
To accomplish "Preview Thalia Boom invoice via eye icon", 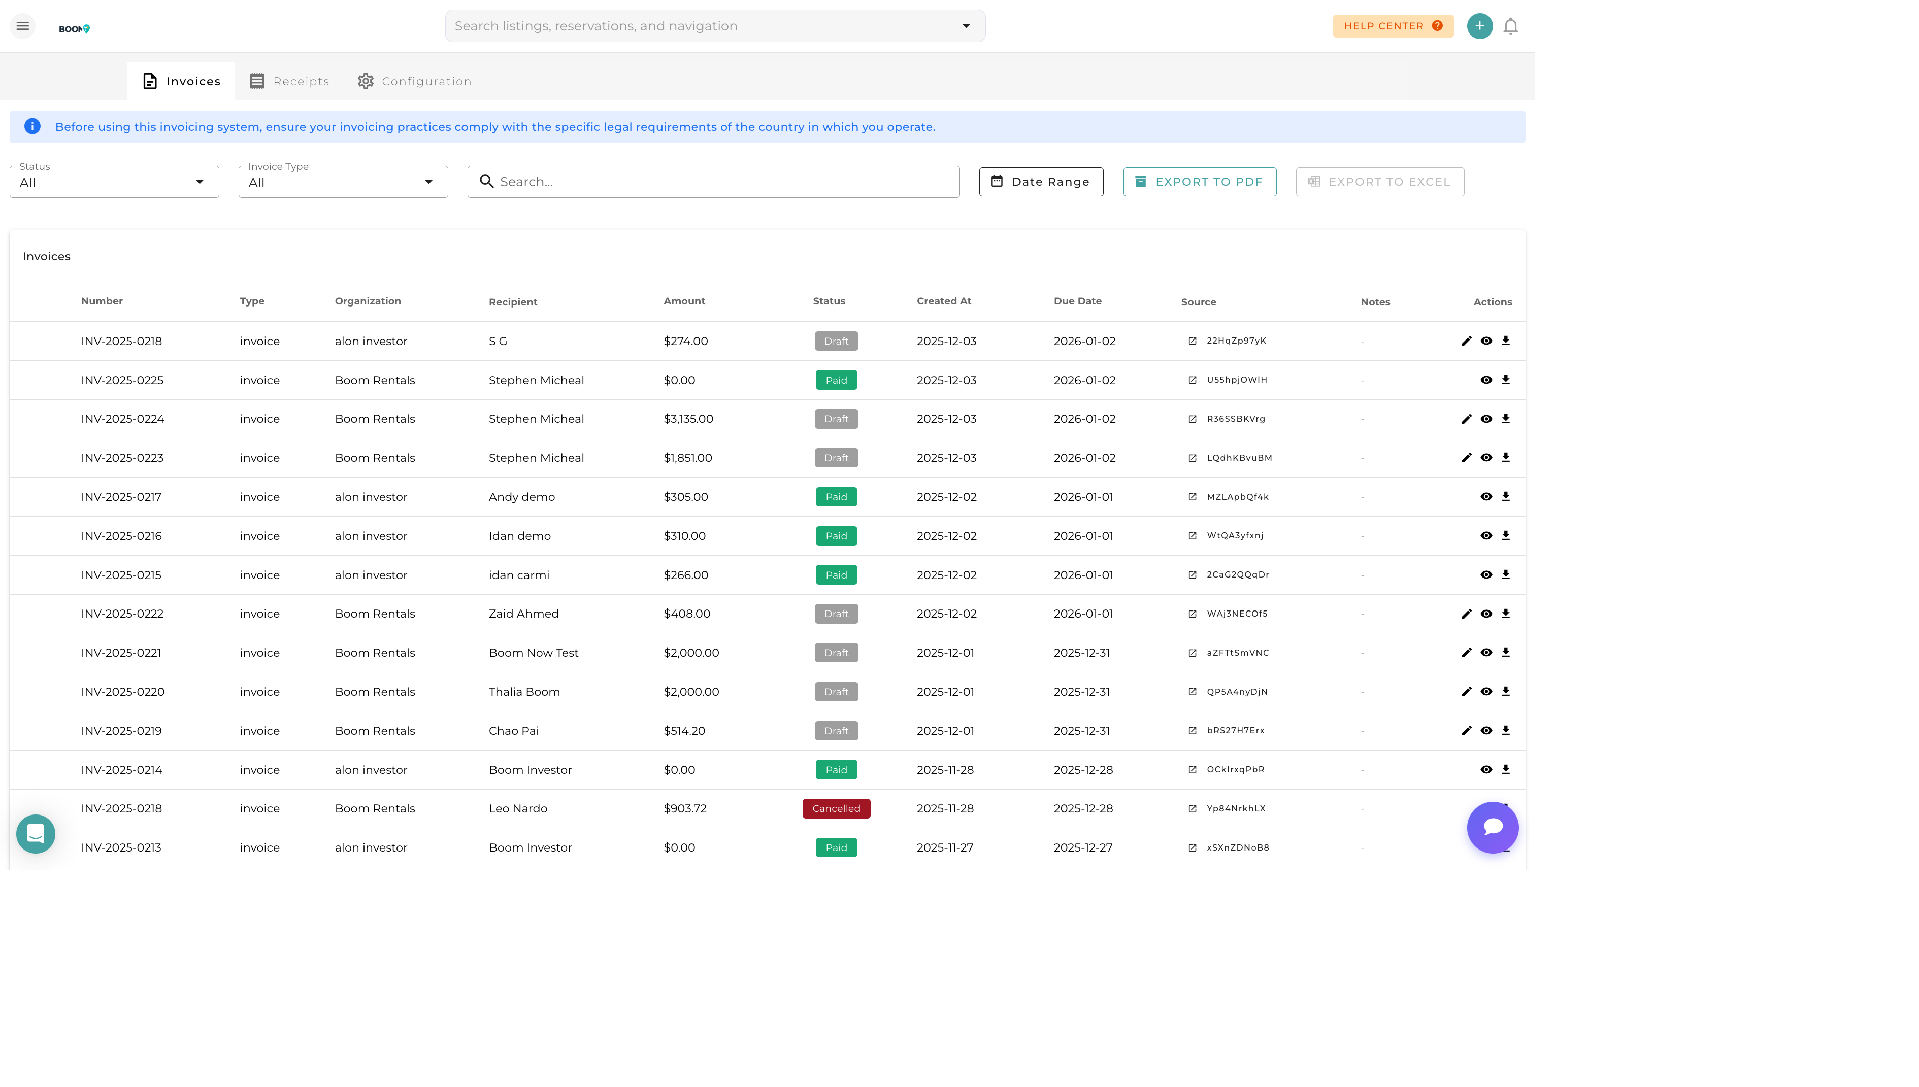I will (x=1486, y=692).
